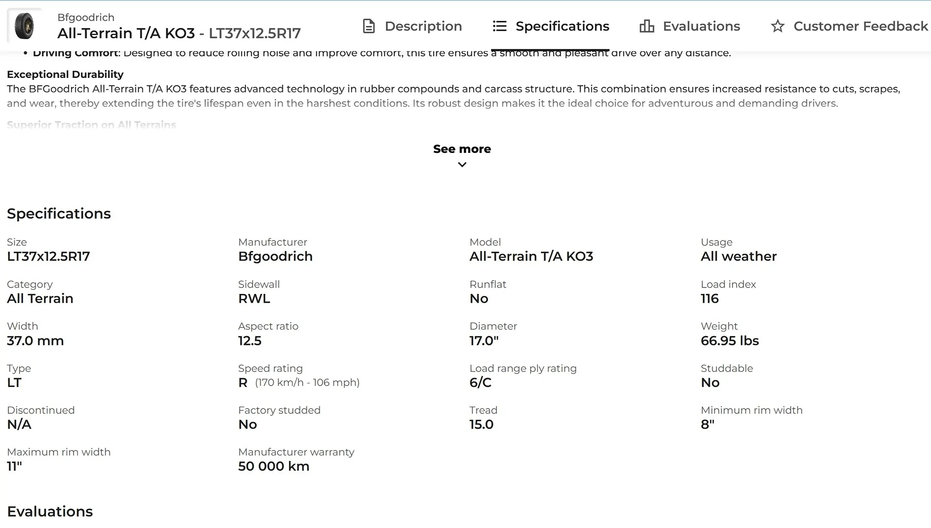Screen dimensions: 931x528
Task: Click the Customer Feedback star icon
Action: 778,26
